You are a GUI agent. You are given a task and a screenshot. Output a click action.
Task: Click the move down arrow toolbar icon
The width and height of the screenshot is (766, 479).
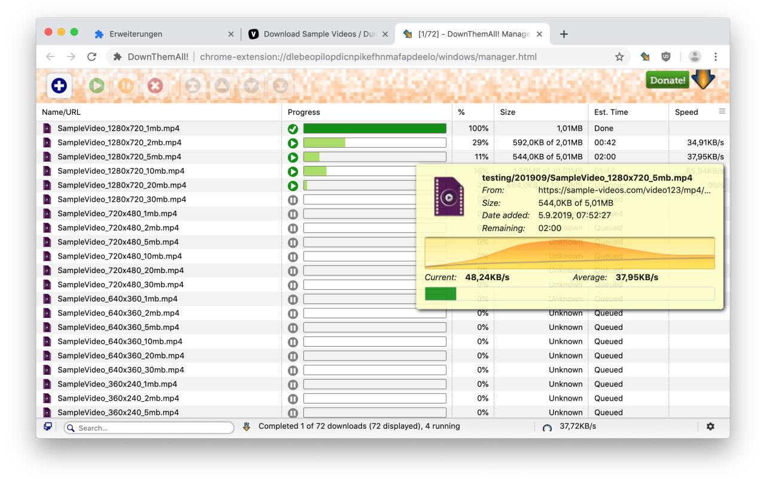[251, 86]
